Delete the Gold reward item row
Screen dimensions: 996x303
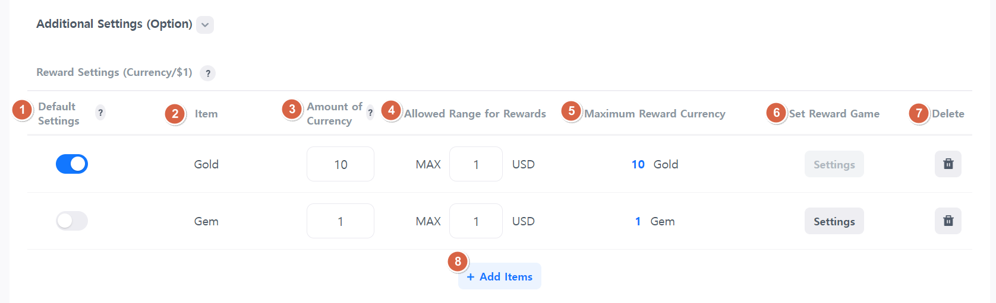coord(948,164)
